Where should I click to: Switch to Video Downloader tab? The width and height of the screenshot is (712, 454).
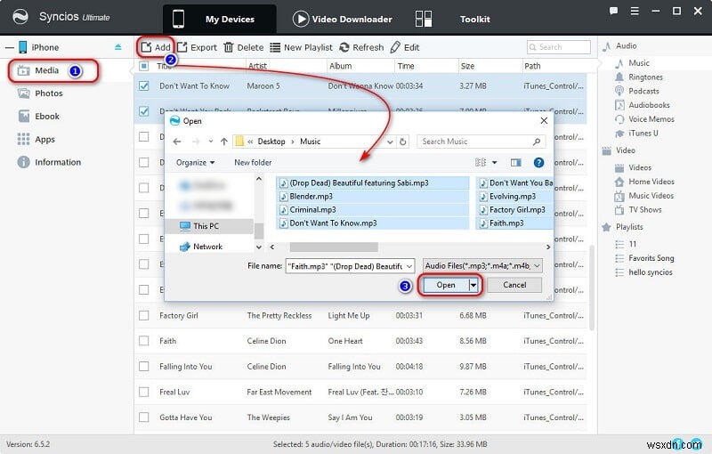pos(343,19)
